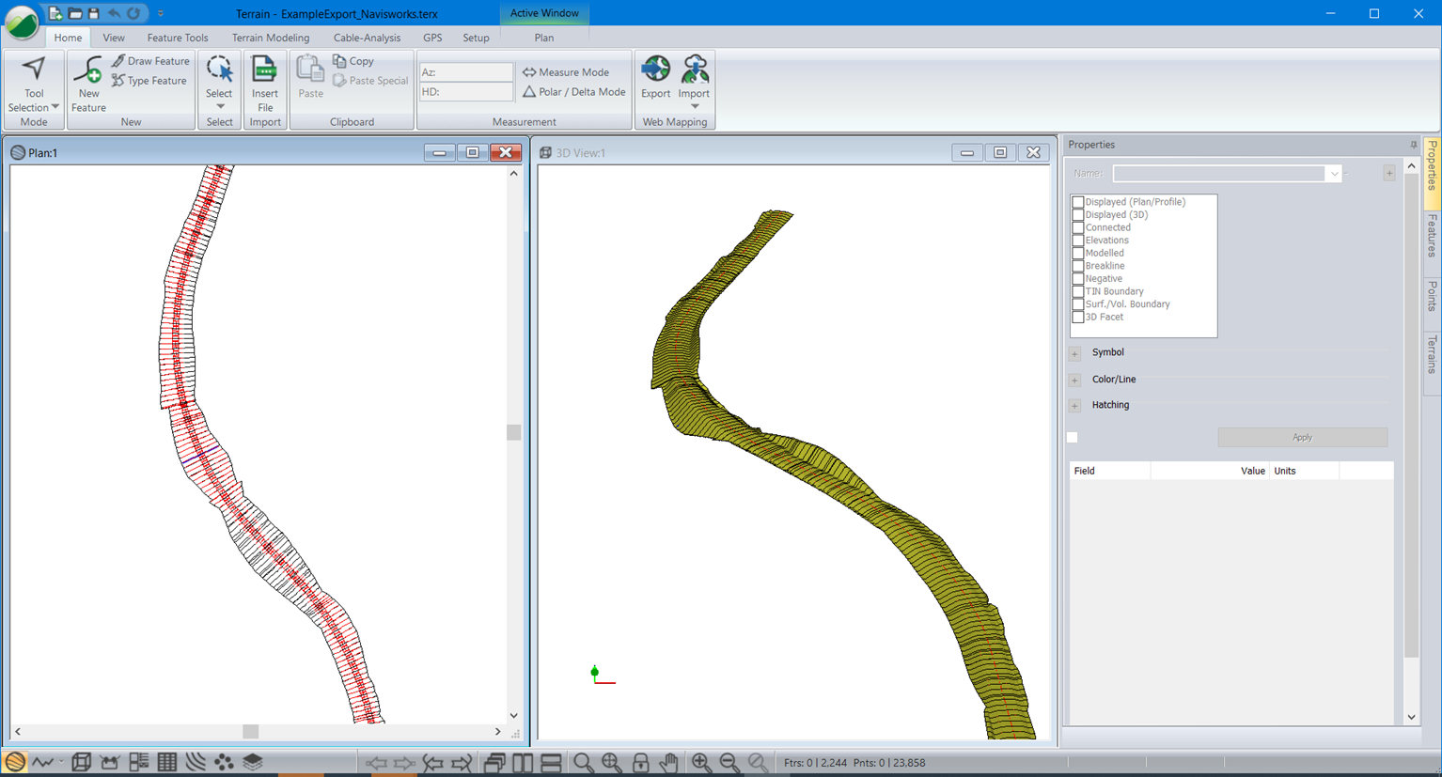Click the green RoadEng application orb button
The width and height of the screenshot is (1442, 777).
[23, 23]
